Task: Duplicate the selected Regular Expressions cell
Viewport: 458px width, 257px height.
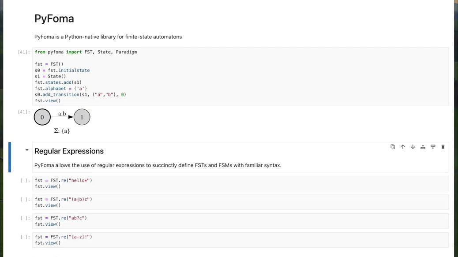Action: point(393,147)
